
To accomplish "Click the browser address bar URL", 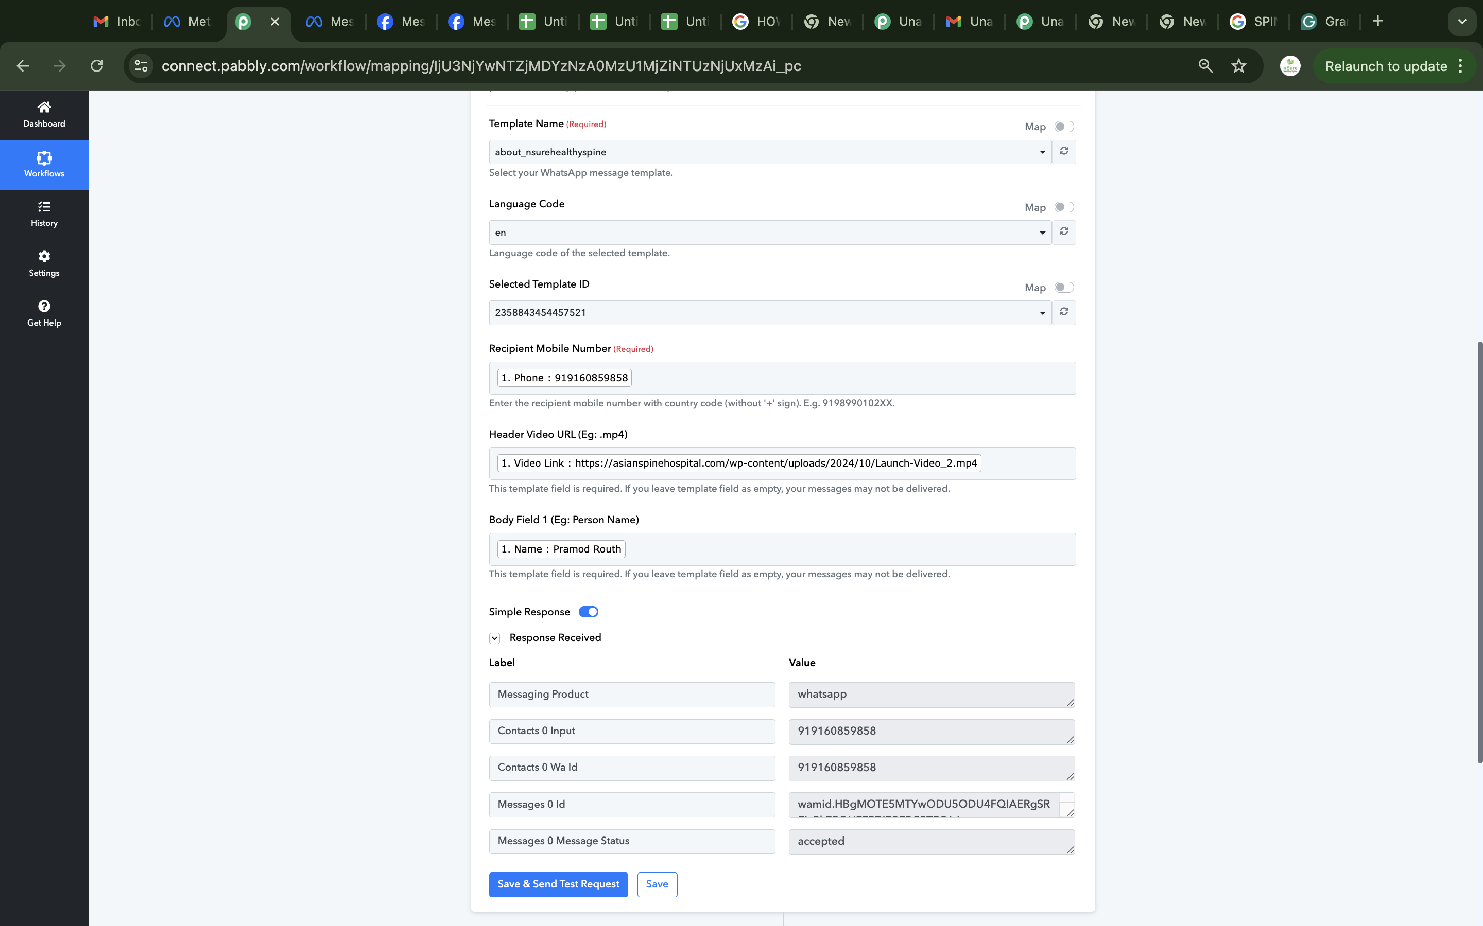I will click(x=481, y=66).
